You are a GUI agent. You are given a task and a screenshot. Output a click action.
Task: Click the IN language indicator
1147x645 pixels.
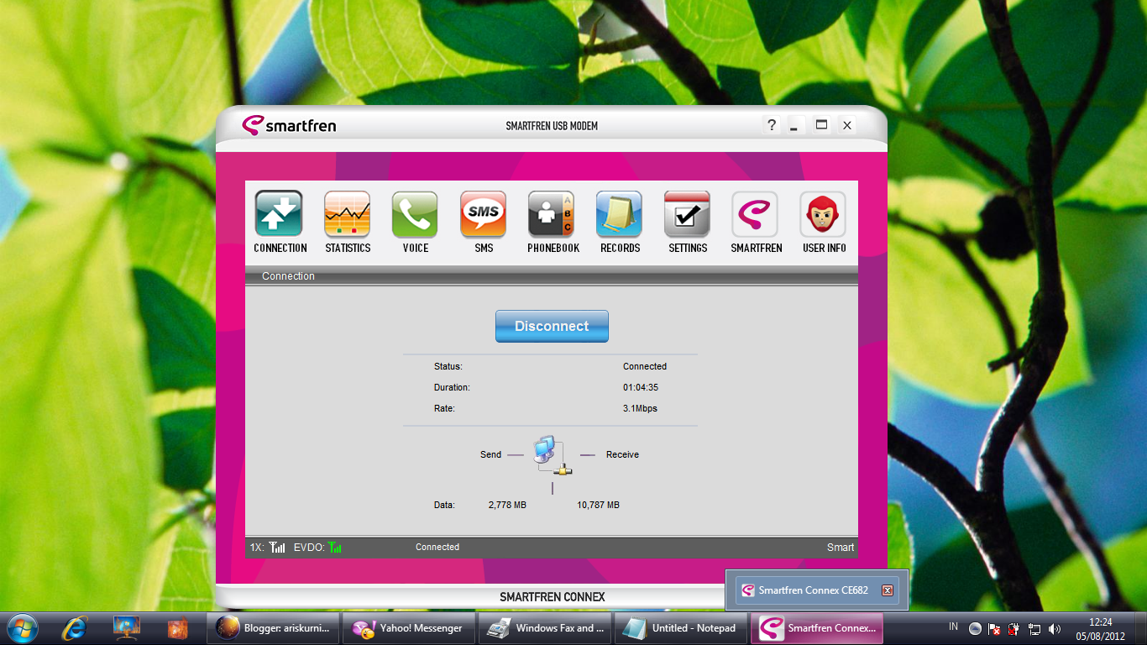tap(953, 627)
